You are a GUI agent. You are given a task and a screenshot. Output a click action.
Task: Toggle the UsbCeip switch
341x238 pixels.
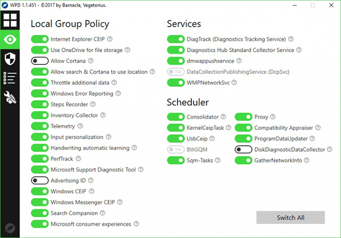176,138
